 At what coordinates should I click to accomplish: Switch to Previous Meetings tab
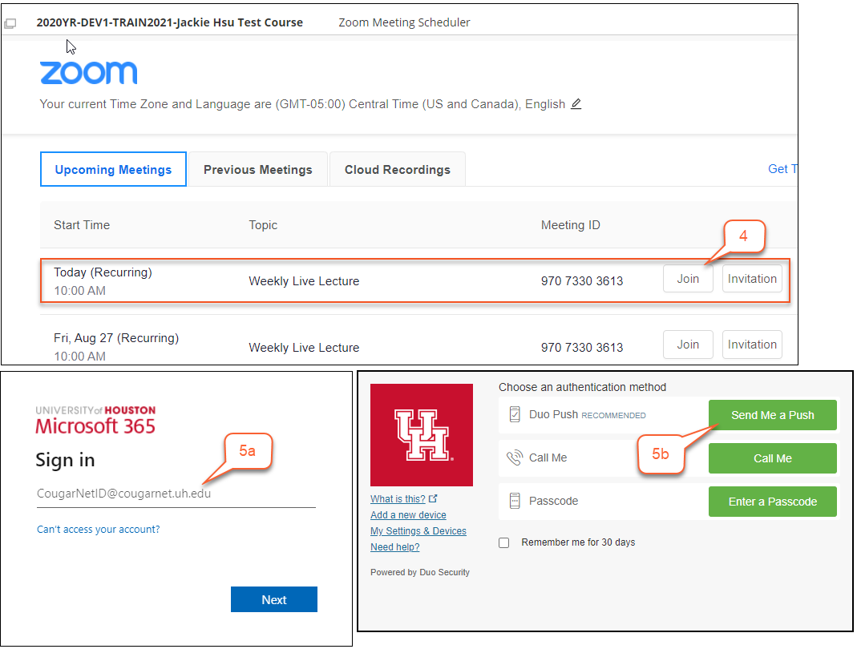(258, 169)
